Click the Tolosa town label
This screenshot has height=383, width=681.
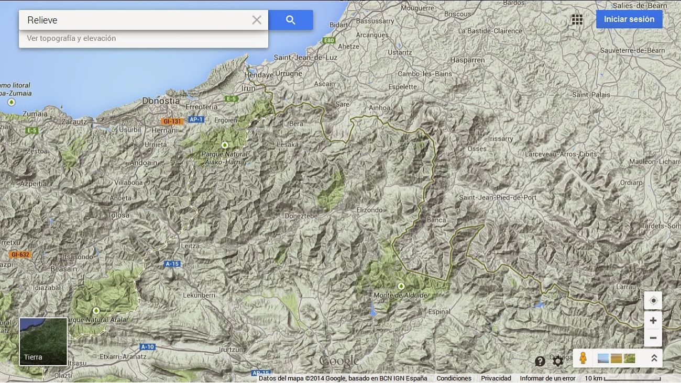click(x=118, y=215)
